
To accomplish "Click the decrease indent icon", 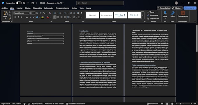I will click(x=71, y=13).
